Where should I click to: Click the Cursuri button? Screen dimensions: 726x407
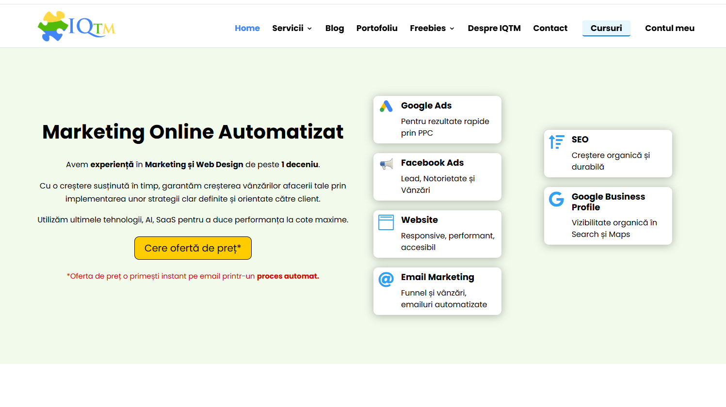(x=606, y=28)
